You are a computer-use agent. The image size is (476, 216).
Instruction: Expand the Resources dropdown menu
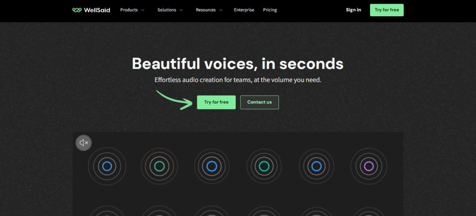tap(209, 10)
